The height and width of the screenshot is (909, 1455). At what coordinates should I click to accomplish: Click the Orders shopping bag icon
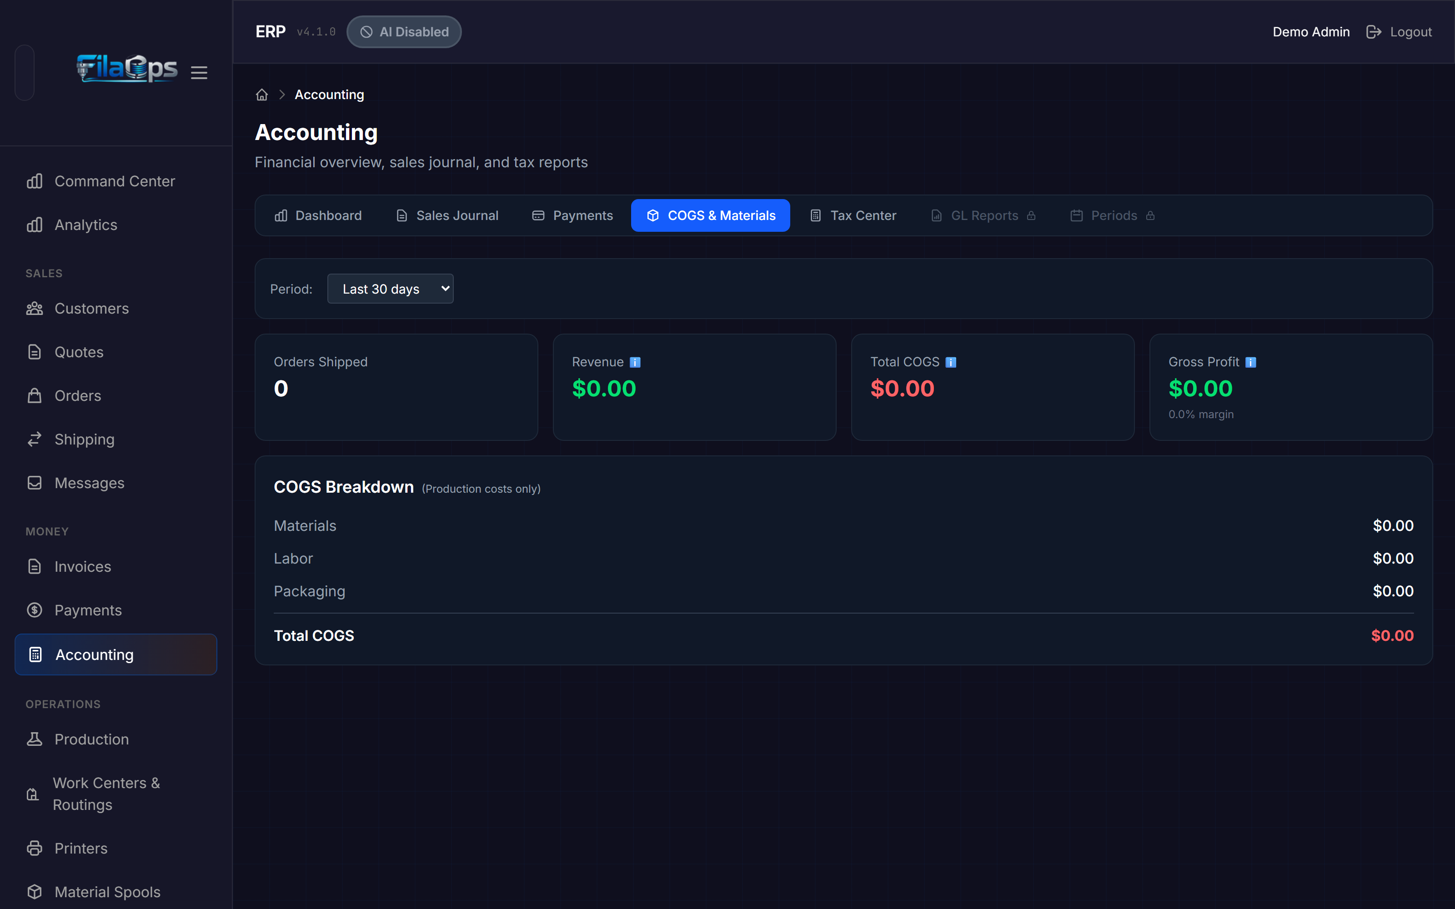pos(35,395)
